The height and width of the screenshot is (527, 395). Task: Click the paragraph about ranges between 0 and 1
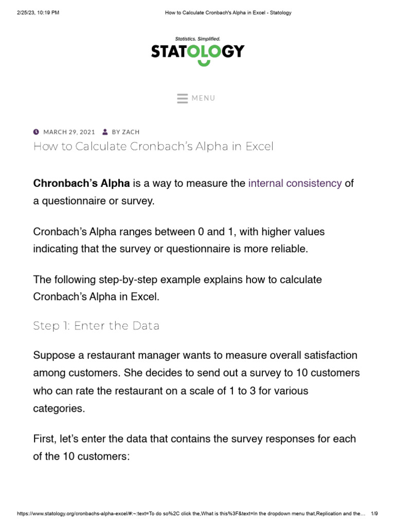pos(179,240)
